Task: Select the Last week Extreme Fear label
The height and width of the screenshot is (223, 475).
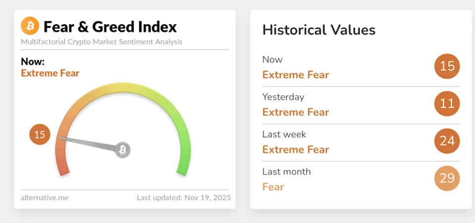Action: 295,149
